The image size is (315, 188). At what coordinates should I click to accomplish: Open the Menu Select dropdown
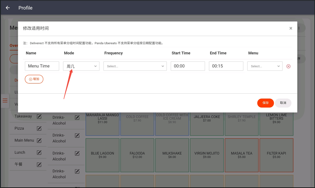point(265,66)
